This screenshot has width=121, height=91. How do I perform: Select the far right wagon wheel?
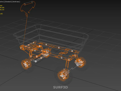[80, 62]
